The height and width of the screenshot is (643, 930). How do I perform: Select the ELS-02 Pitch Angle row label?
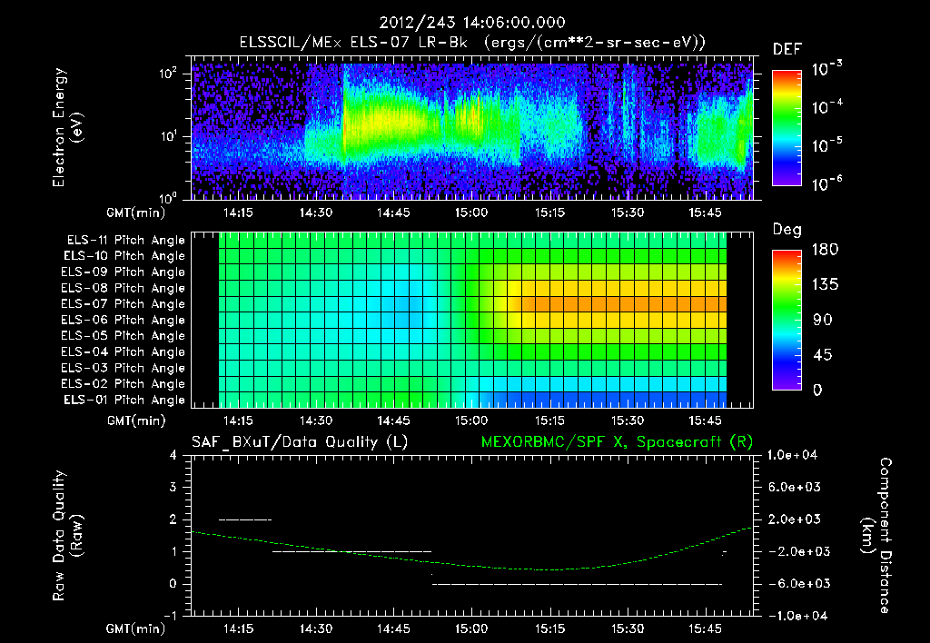point(123,384)
